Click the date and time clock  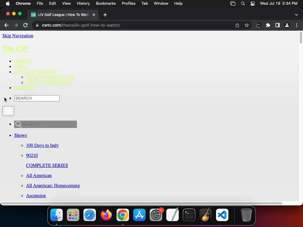coord(279,3)
